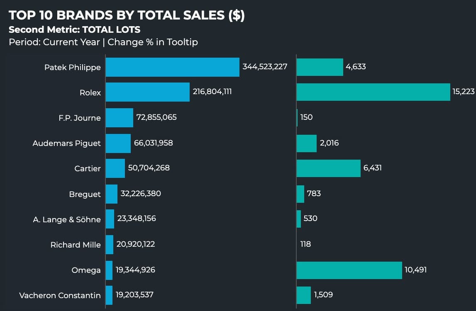Select the Omega total lots bar
The image size is (476, 311).
pyautogui.click(x=349, y=270)
